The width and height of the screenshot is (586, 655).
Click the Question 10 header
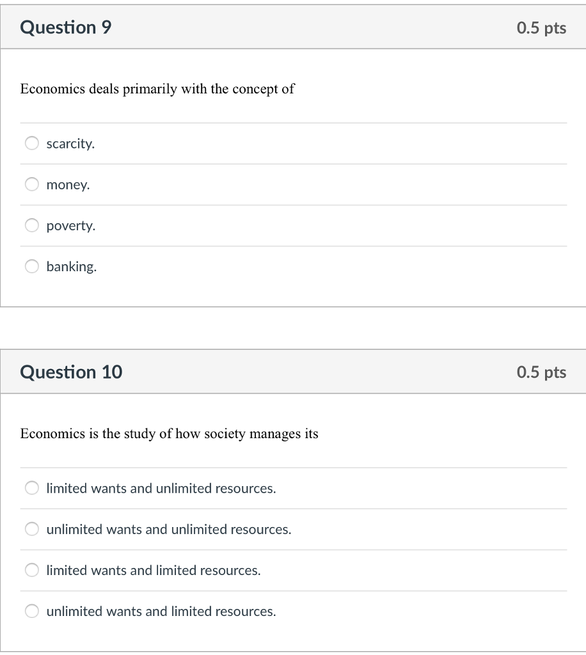[71, 372]
